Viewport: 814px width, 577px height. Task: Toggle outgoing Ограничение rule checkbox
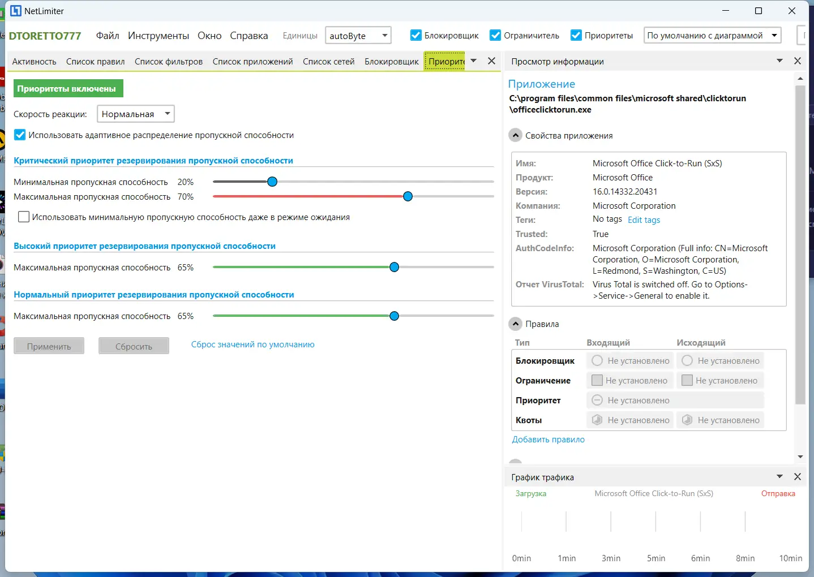[687, 381]
